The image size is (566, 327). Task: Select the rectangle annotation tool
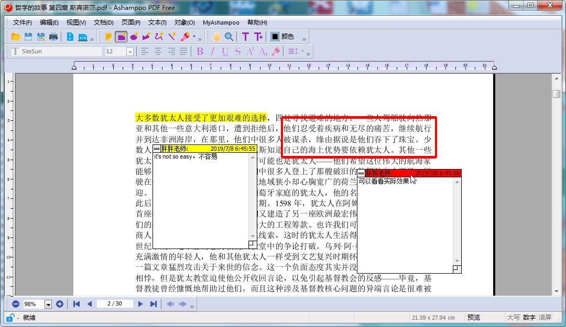pyautogui.click(x=121, y=37)
